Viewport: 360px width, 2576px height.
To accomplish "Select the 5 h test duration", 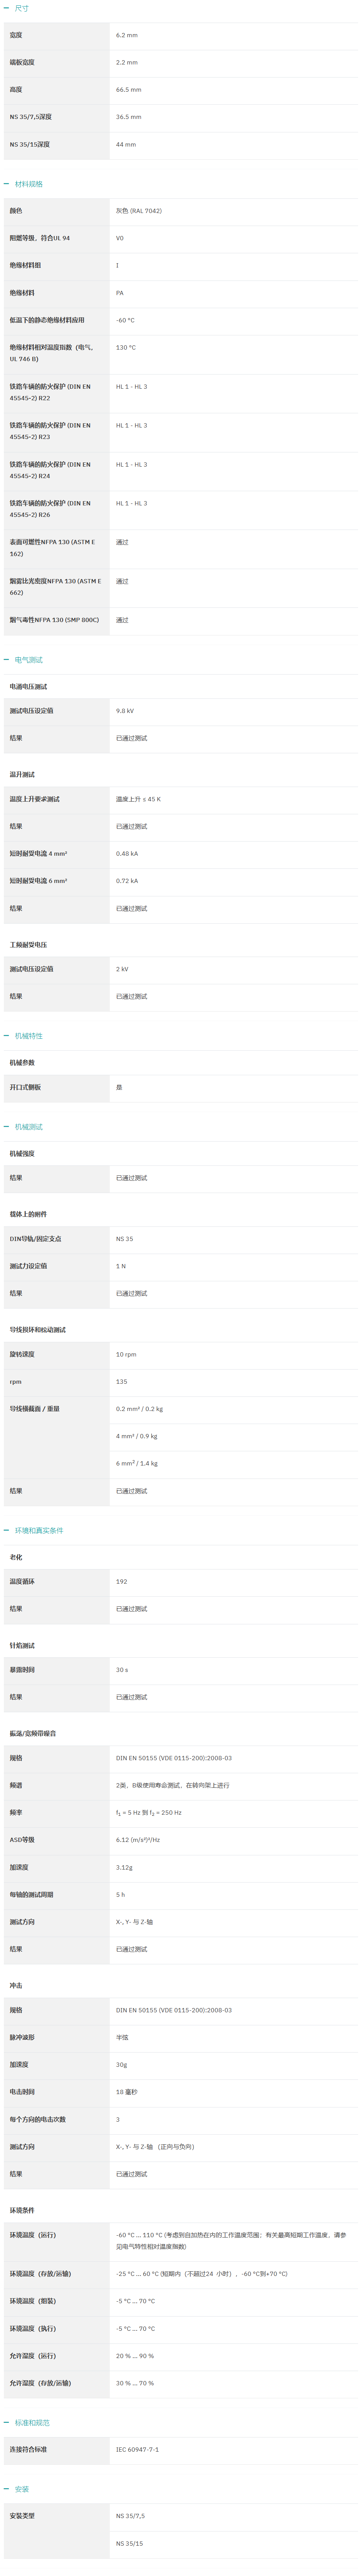I will pos(120,1895).
